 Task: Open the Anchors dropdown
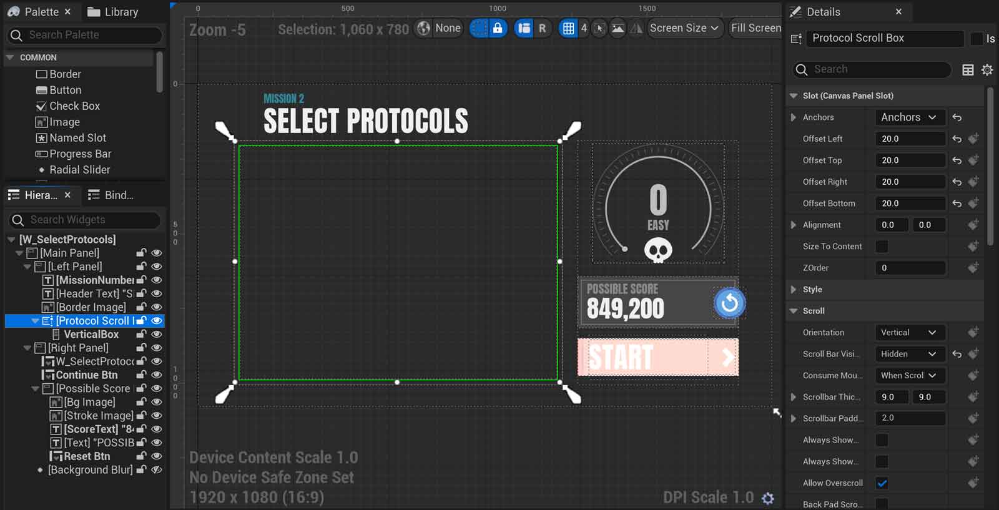click(909, 117)
